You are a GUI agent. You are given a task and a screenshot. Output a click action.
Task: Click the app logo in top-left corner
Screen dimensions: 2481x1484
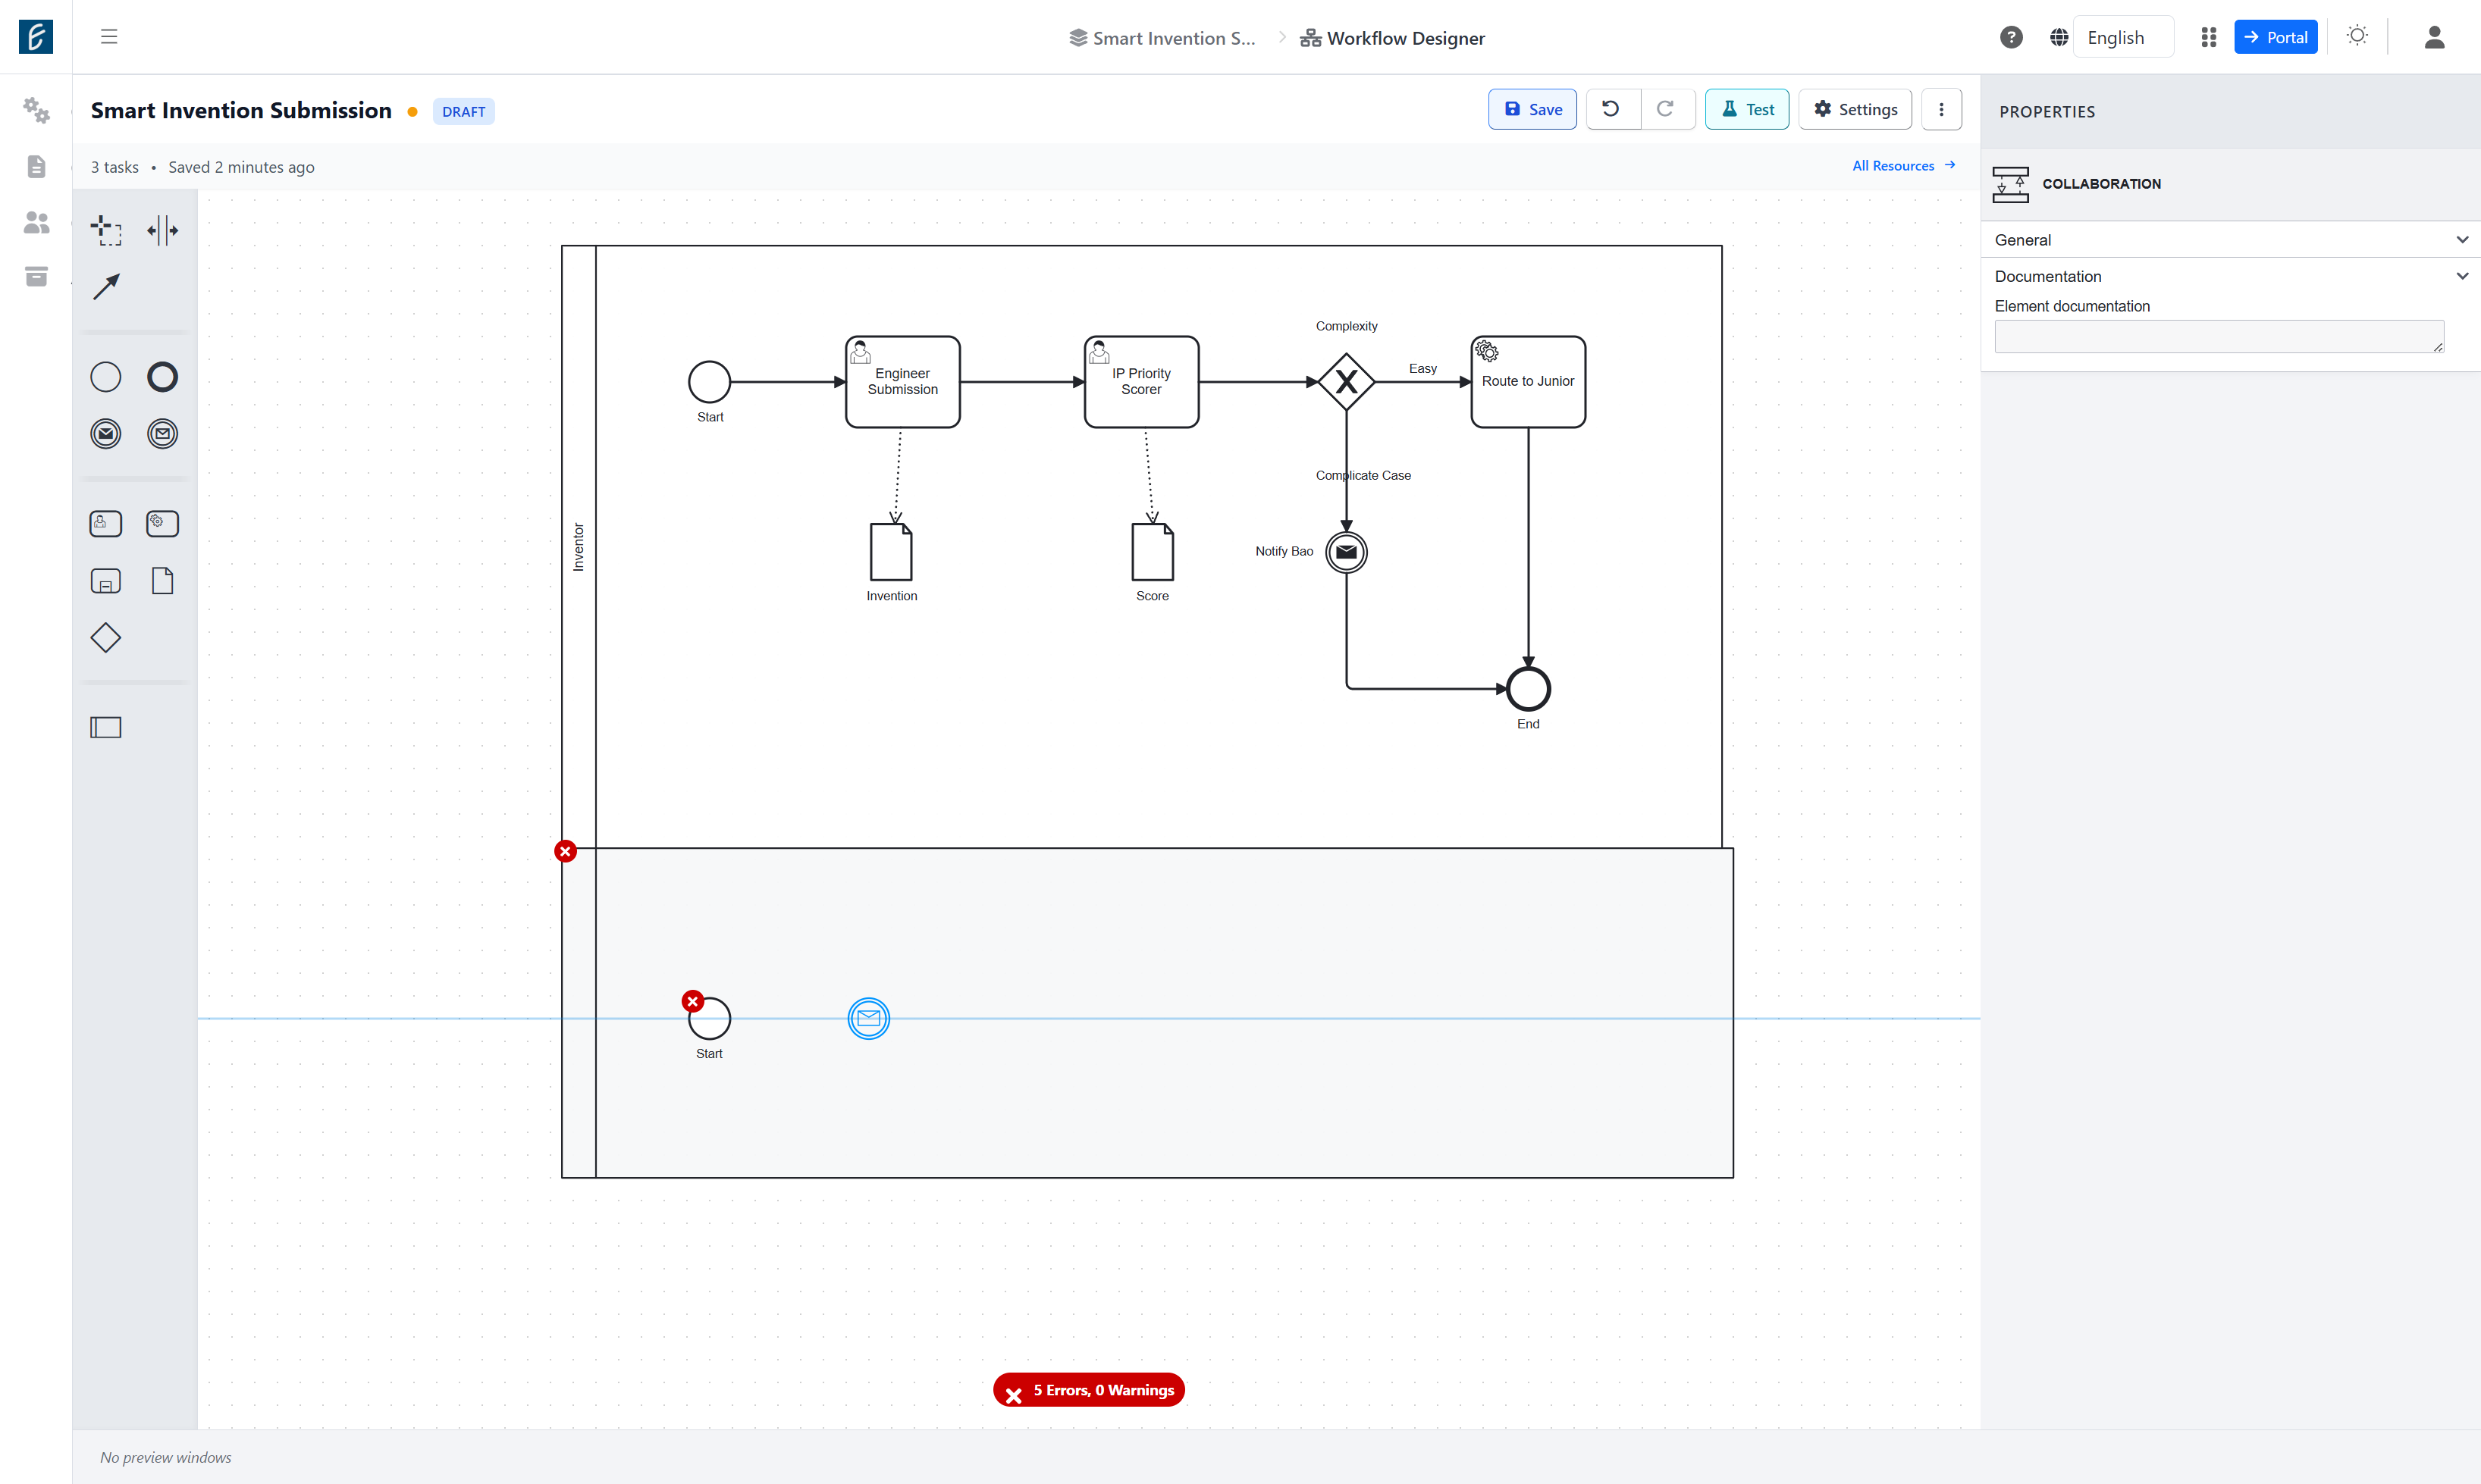point(36,37)
